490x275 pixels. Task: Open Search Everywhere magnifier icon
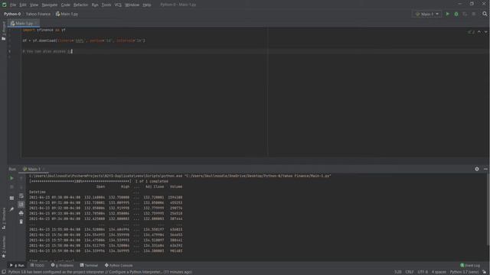[x=485, y=14]
